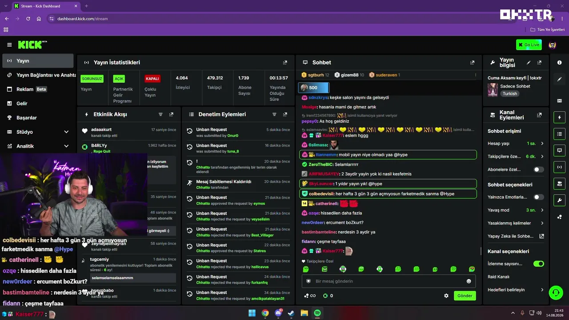Select Yayın in the sidebar
The width and height of the screenshot is (569, 320).
coord(37,61)
